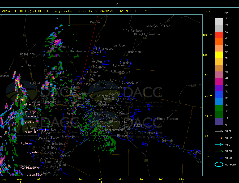Select the Uspallata place label

[x=27, y=54]
